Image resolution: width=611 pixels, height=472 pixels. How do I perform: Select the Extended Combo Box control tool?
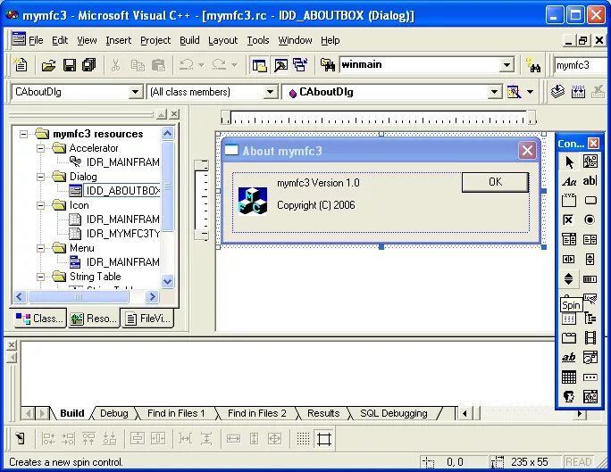pyautogui.click(x=590, y=396)
